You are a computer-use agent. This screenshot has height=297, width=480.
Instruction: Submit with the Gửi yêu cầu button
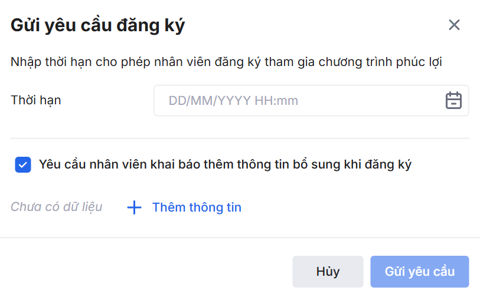click(419, 272)
